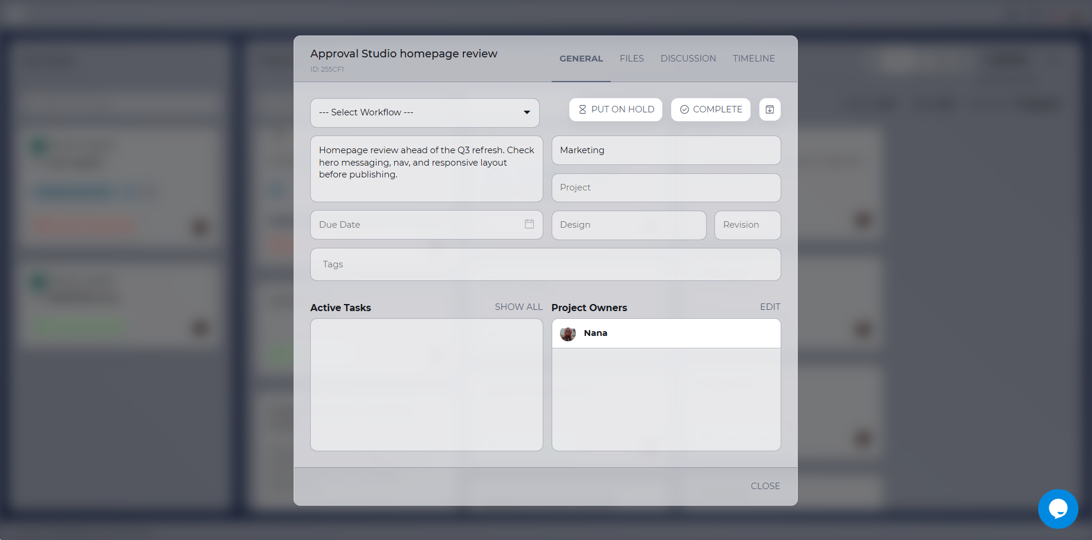Screen dimensions: 1092x540
Task: Click the checkmark icon on COMPLETE
Action: click(x=684, y=109)
